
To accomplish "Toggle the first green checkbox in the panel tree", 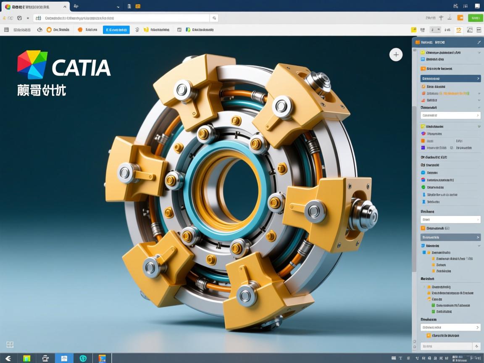I will (433, 305).
